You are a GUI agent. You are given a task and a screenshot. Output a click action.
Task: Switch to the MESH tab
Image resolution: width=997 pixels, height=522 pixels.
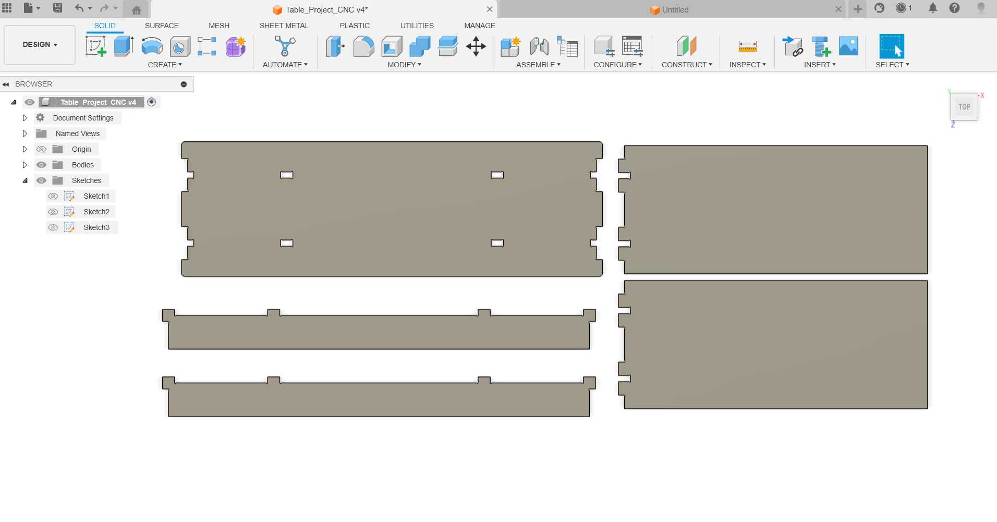pyautogui.click(x=219, y=26)
